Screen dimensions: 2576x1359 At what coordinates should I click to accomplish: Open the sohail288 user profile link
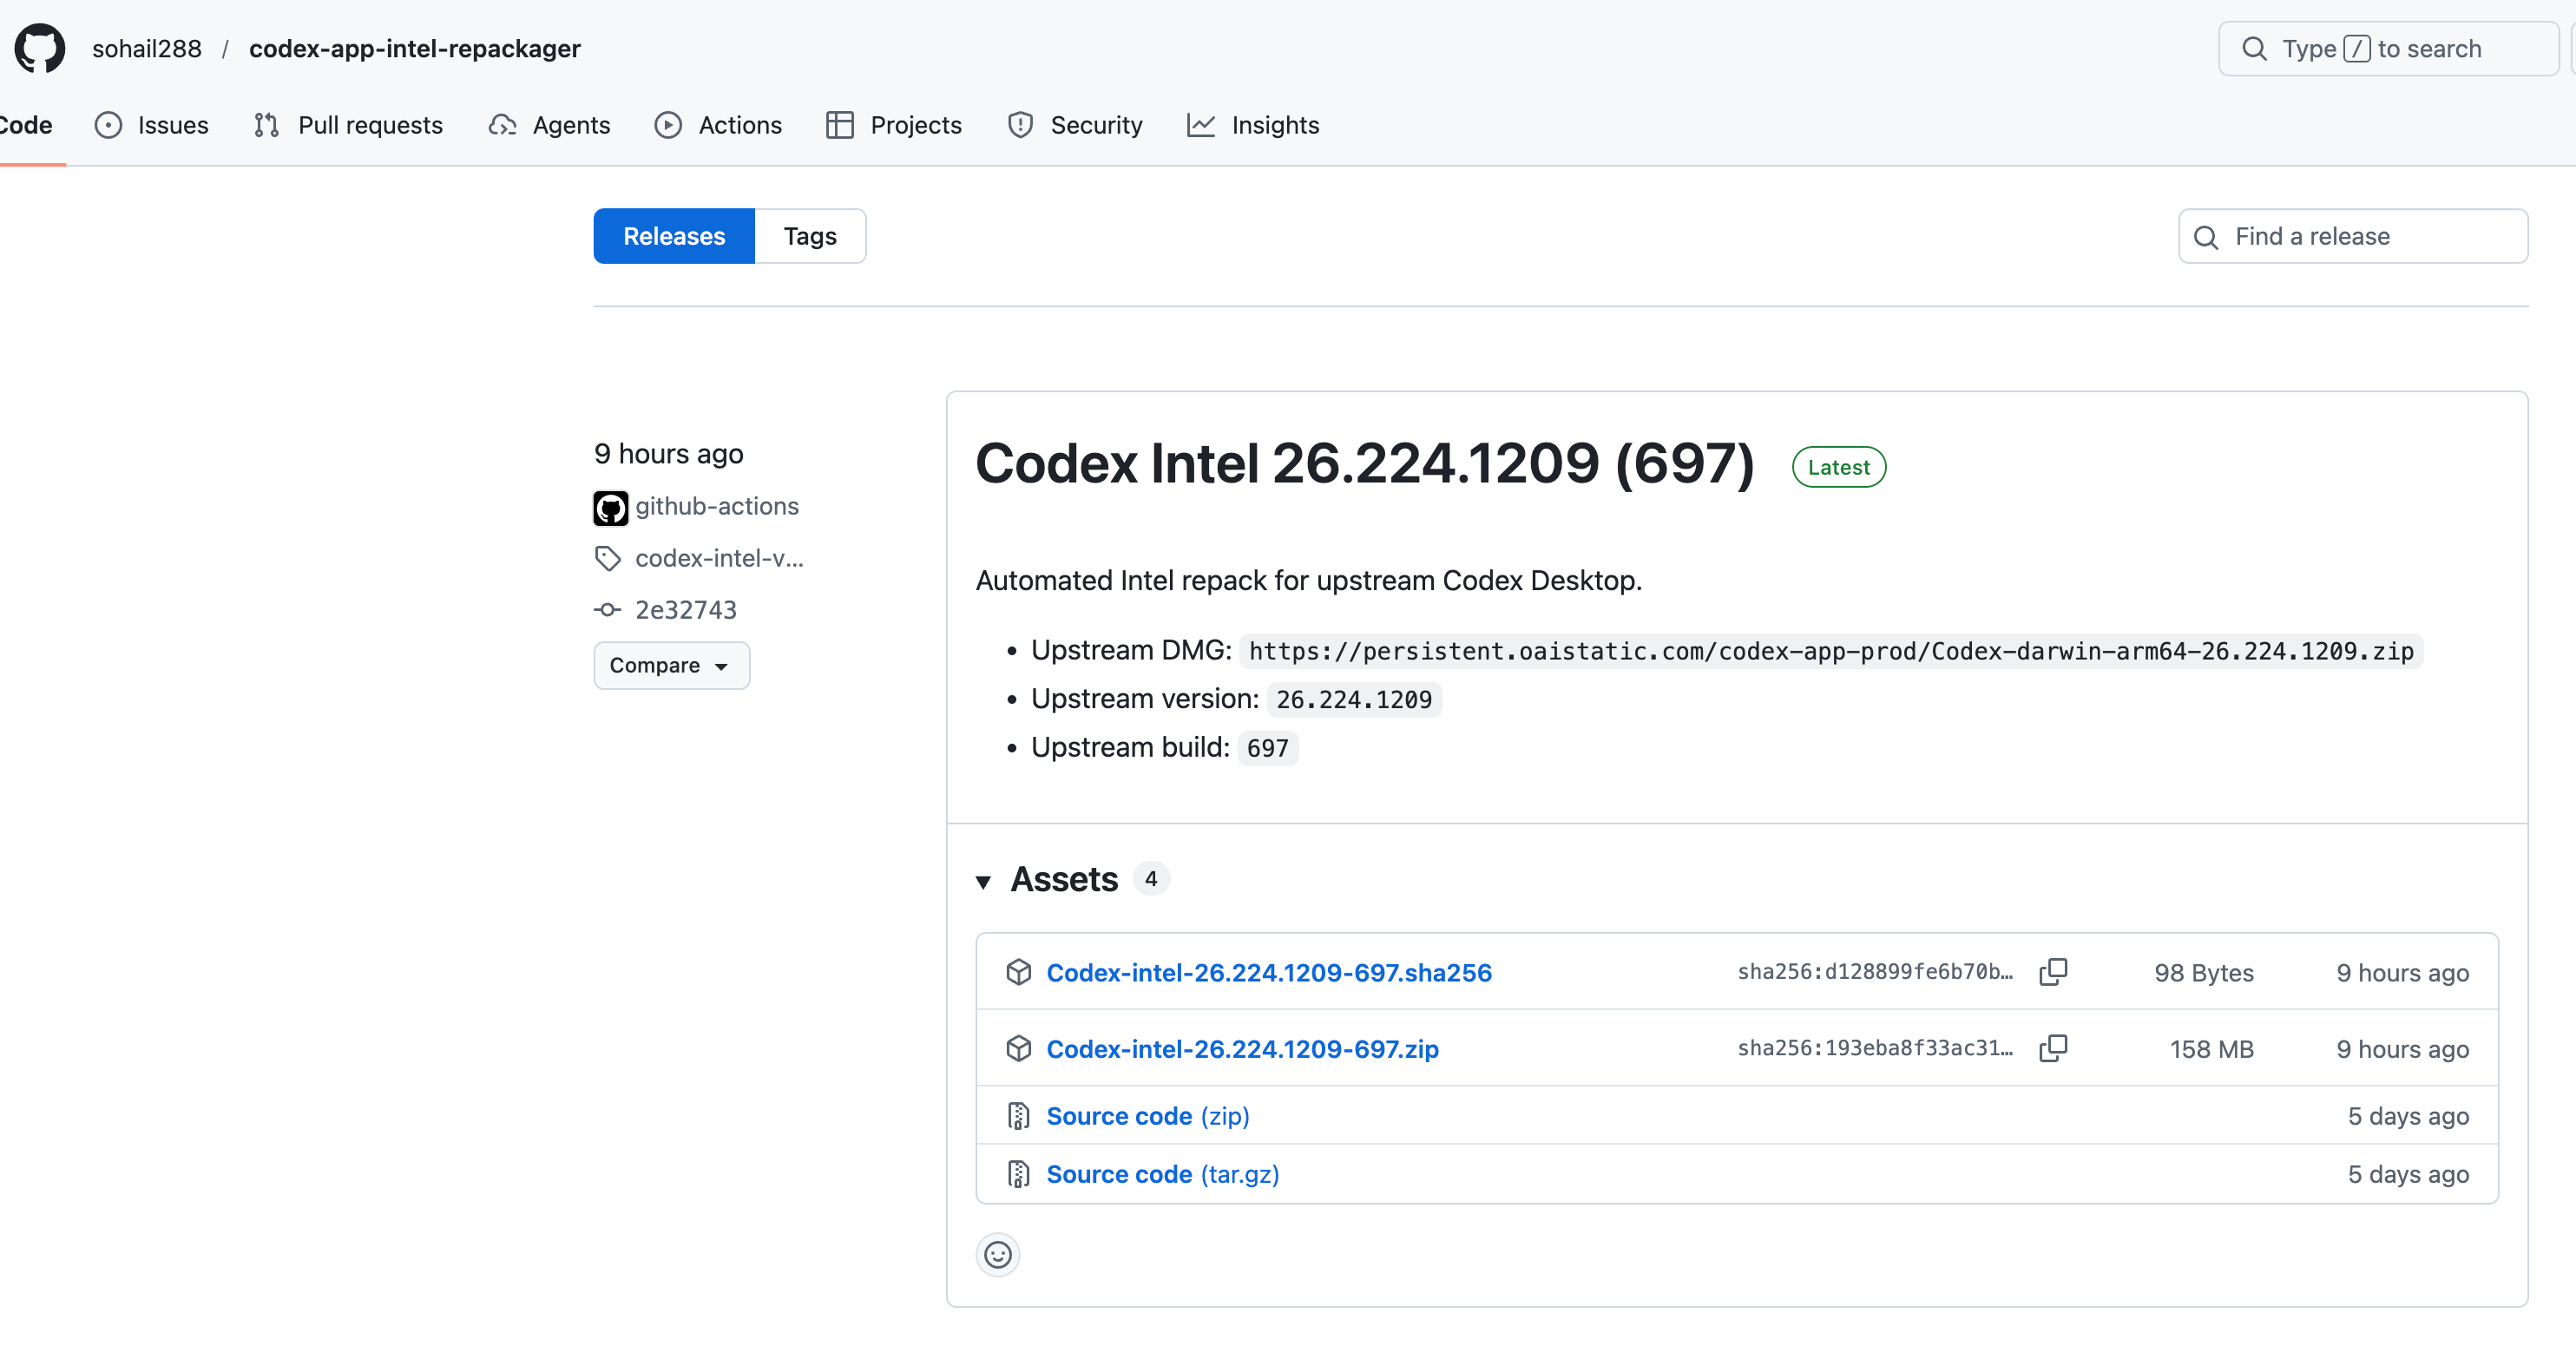pyautogui.click(x=147, y=48)
